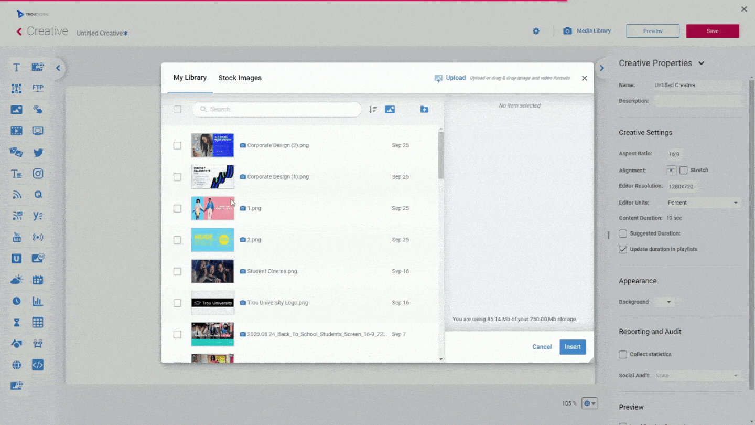Tick the checkbox for 1.png
Viewport: 755px width, 425px height.
(x=177, y=208)
